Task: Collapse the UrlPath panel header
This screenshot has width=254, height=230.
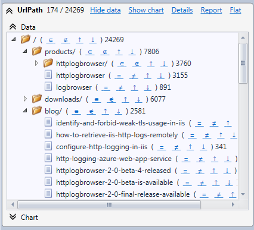Action: click(x=9, y=11)
